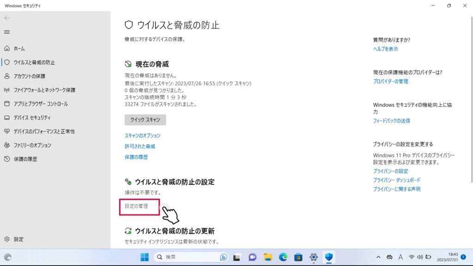Open ファイアウォールとネットワーク保護 section
This screenshot has height=266, width=473.
pos(44,90)
